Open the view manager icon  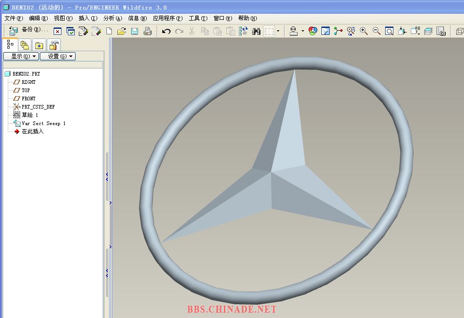point(441,31)
